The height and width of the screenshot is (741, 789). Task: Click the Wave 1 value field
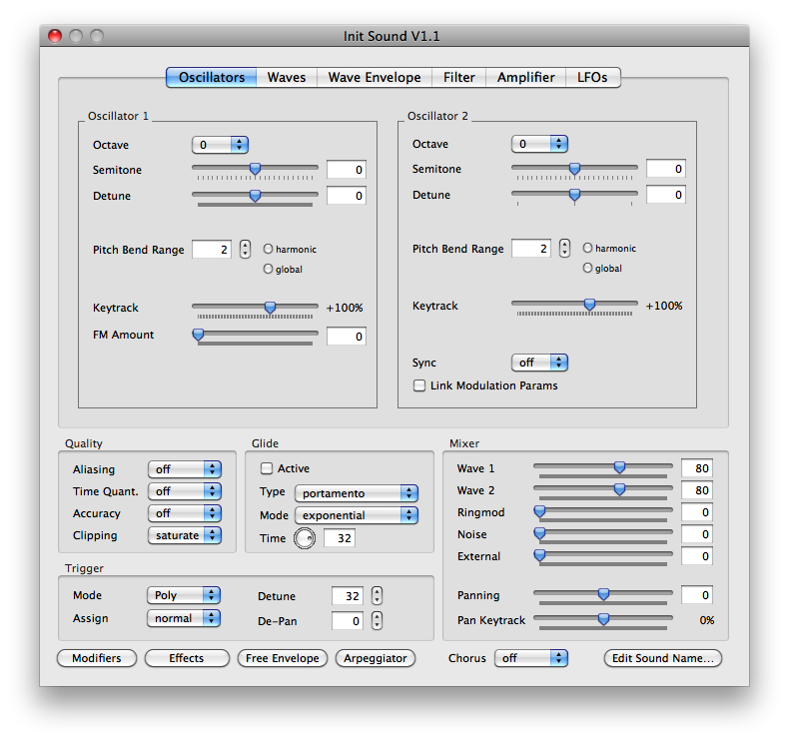pos(697,468)
